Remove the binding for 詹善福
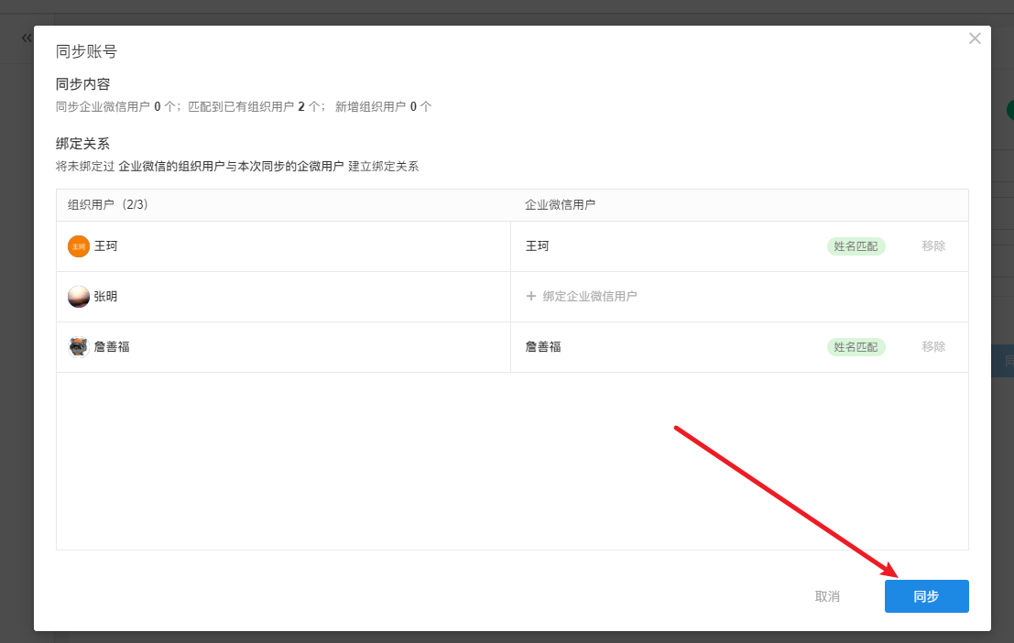This screenshot has width=1014, height=643. point(933,347)
